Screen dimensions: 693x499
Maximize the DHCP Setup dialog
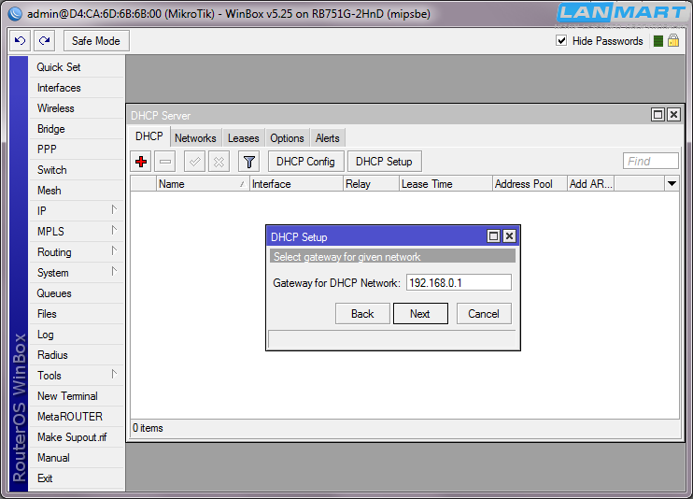pos(494,236)
